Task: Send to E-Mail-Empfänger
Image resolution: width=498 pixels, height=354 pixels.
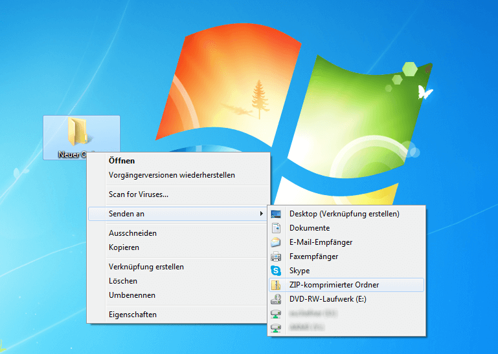Action: pos(321,242)
